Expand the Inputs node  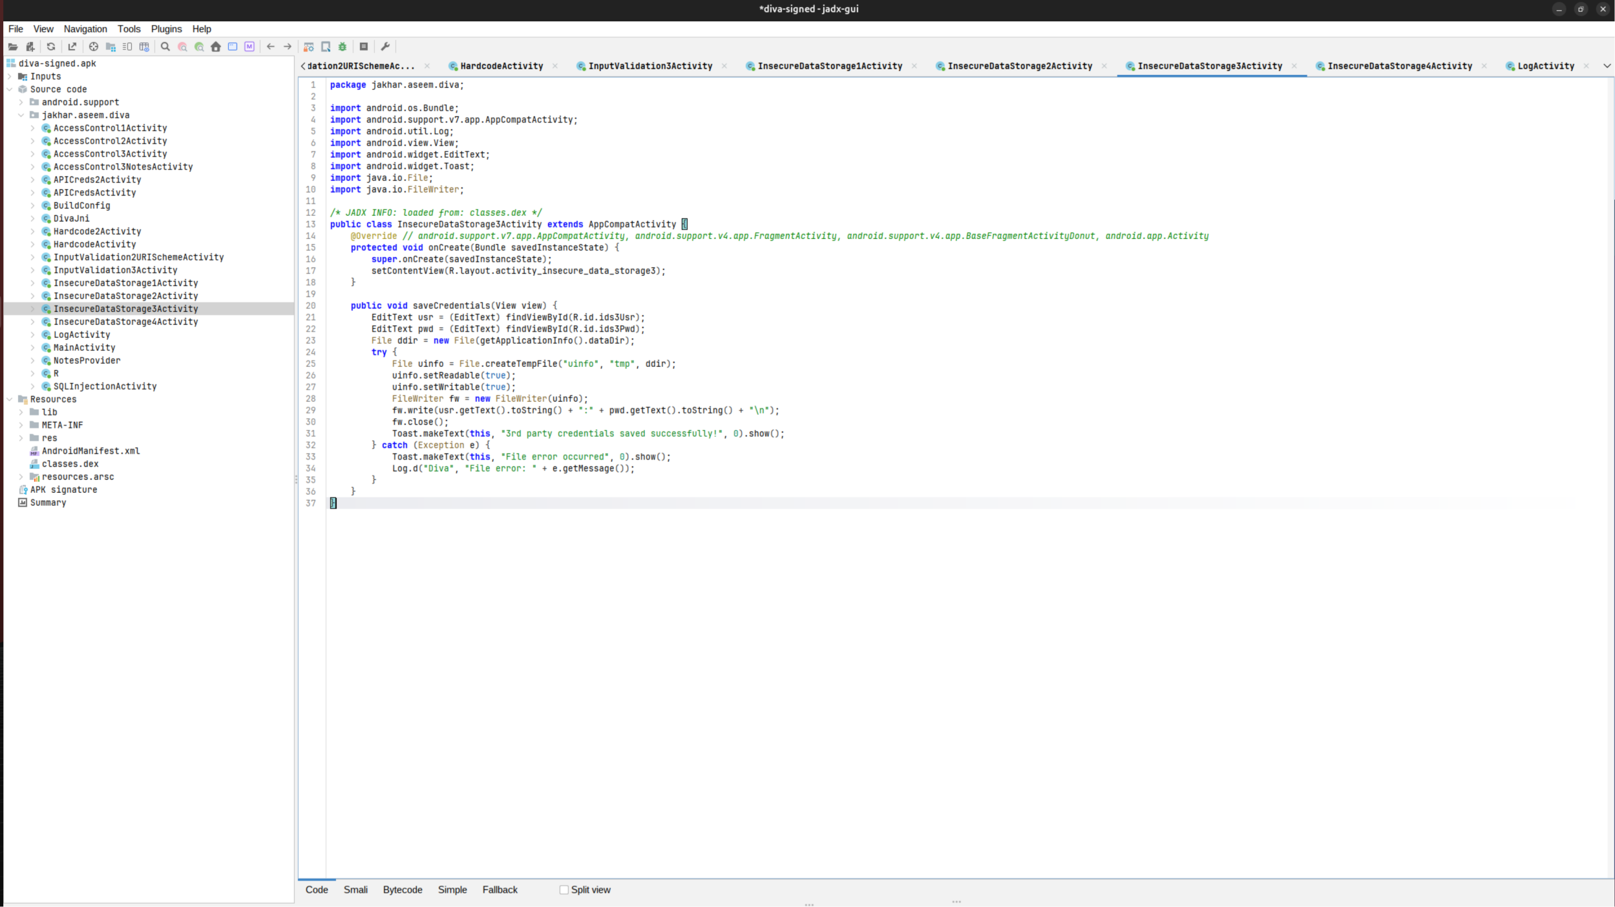[10, 76]
